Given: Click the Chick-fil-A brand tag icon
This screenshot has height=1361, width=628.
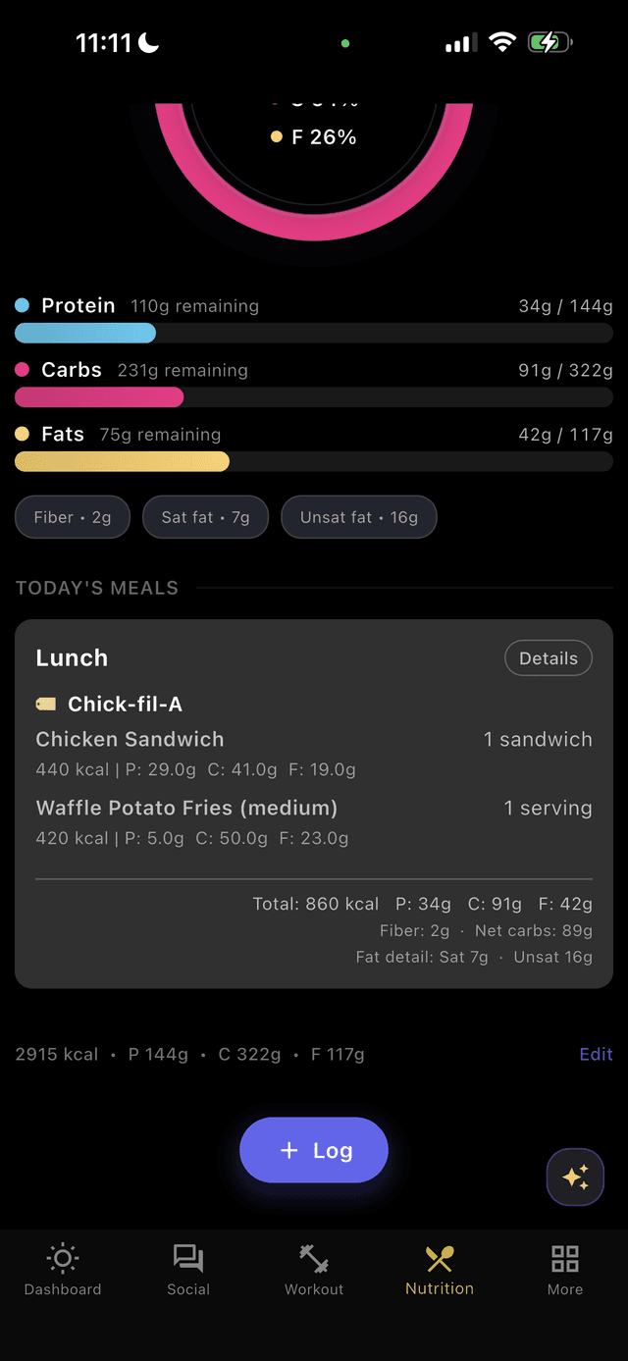Looking at the screenshot, I should click(x=45, y=704).
